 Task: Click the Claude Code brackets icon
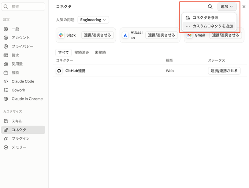(x=6, y=81)
